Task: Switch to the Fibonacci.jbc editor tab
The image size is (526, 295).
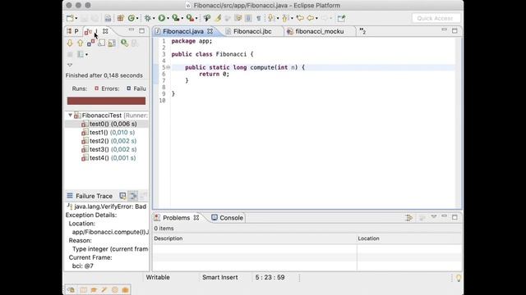Action: point(252,31)
